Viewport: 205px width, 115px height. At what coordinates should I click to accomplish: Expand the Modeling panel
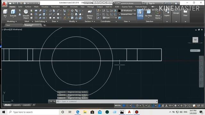(x=12, y=21)
